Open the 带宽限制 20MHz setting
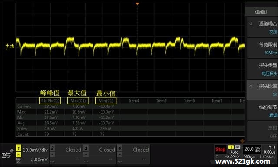Screen dimensions: 278x167 [262, 48]
